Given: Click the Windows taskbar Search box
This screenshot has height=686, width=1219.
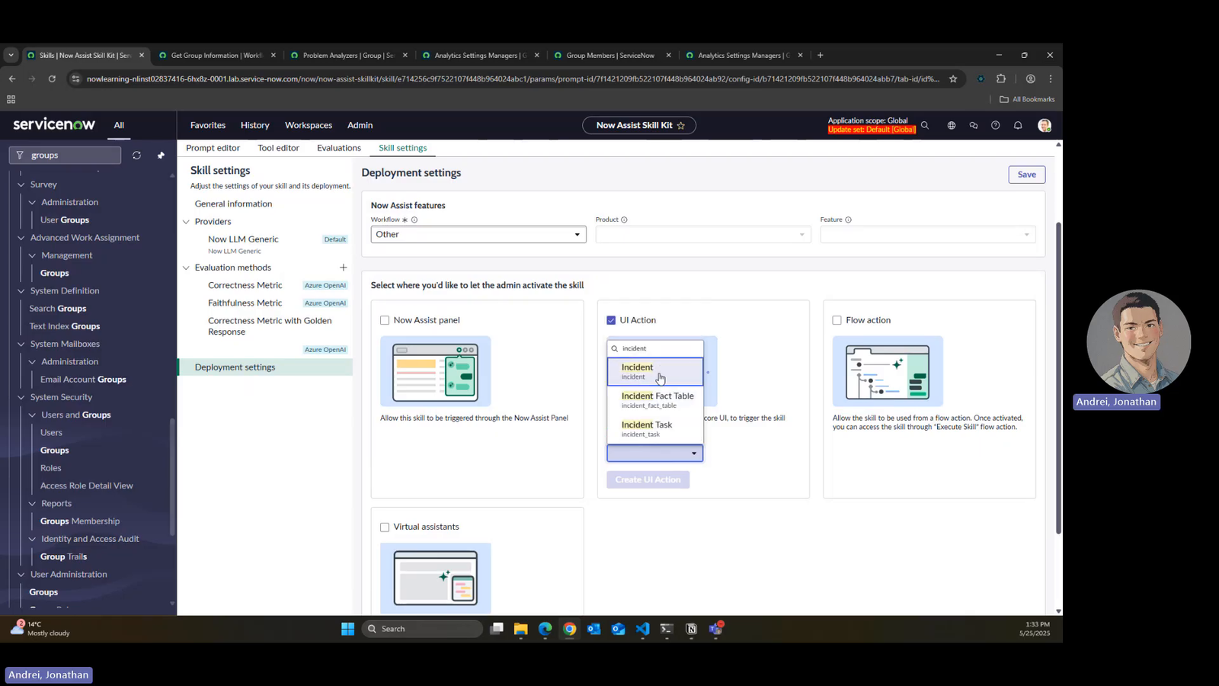Looking at the screenshot, I should [x=423, y=629].
